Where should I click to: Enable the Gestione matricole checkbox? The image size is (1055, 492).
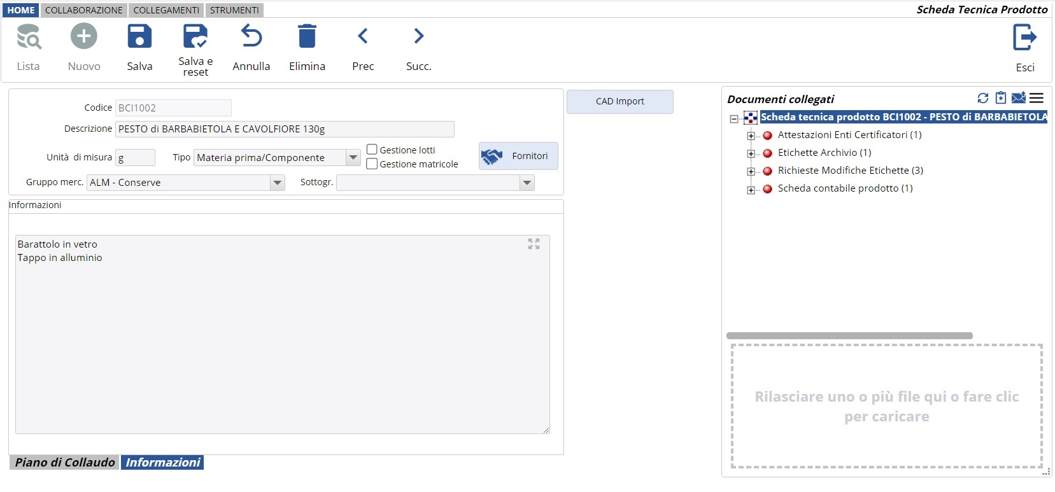[x=372, y=164]
